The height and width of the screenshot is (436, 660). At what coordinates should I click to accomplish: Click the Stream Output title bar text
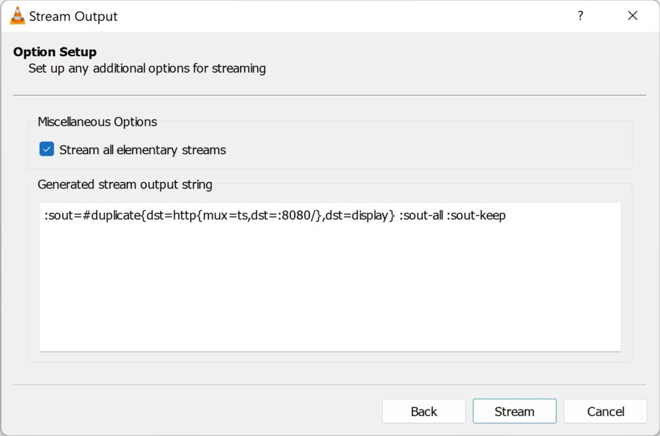(73, 16)
